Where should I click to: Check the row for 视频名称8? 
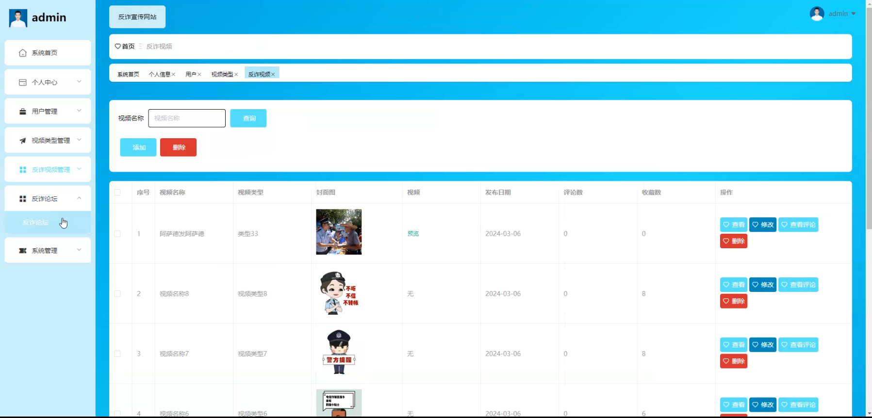(117, 294)
